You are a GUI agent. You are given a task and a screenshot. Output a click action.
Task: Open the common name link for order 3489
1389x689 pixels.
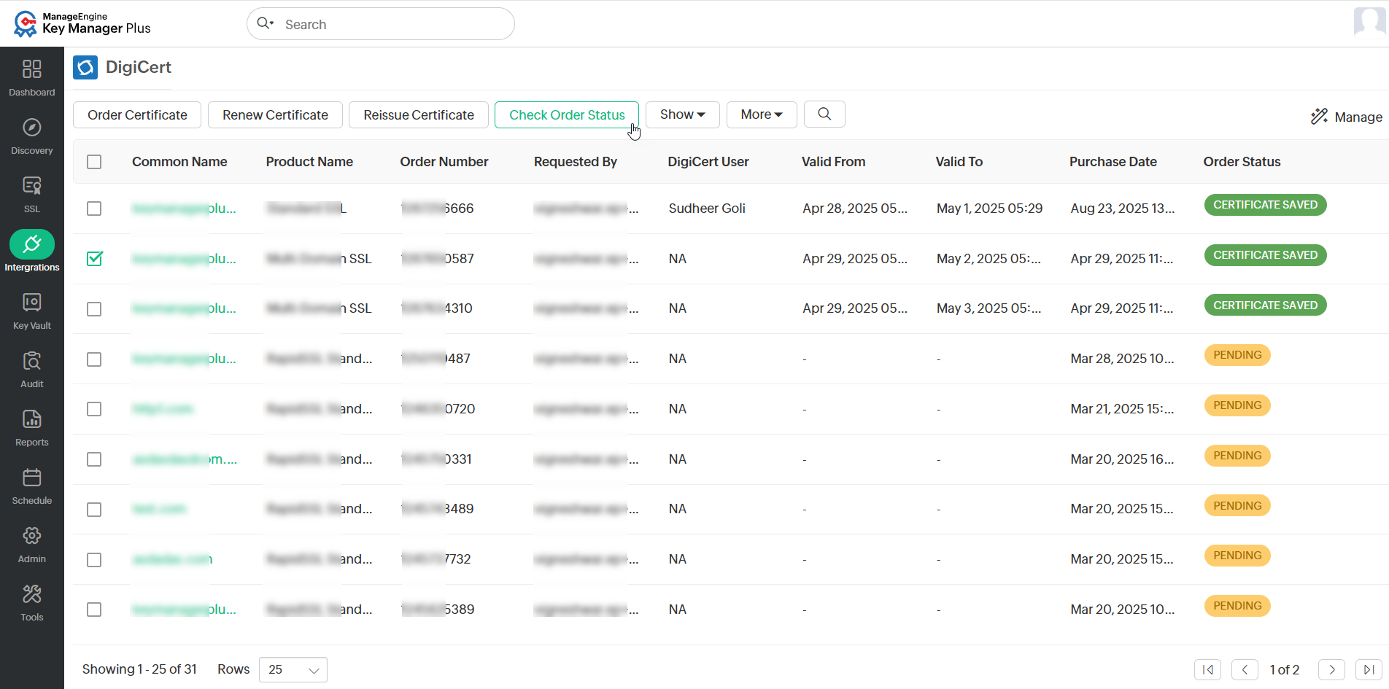[x=159, y=509]
